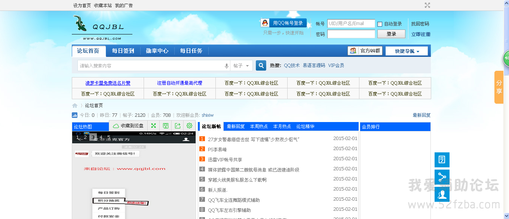Click the user avatar icon in slideshow

click(x=185, y=139)
